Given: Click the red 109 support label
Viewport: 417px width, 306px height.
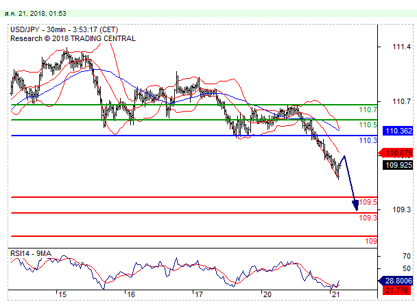Looking at the screenshot, I should click(371, 241).
